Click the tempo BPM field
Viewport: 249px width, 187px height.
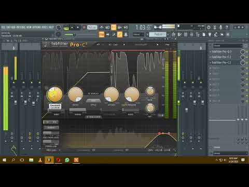[x=92, y=28]
